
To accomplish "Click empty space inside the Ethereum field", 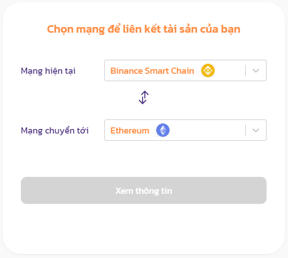I will (207, 130).
